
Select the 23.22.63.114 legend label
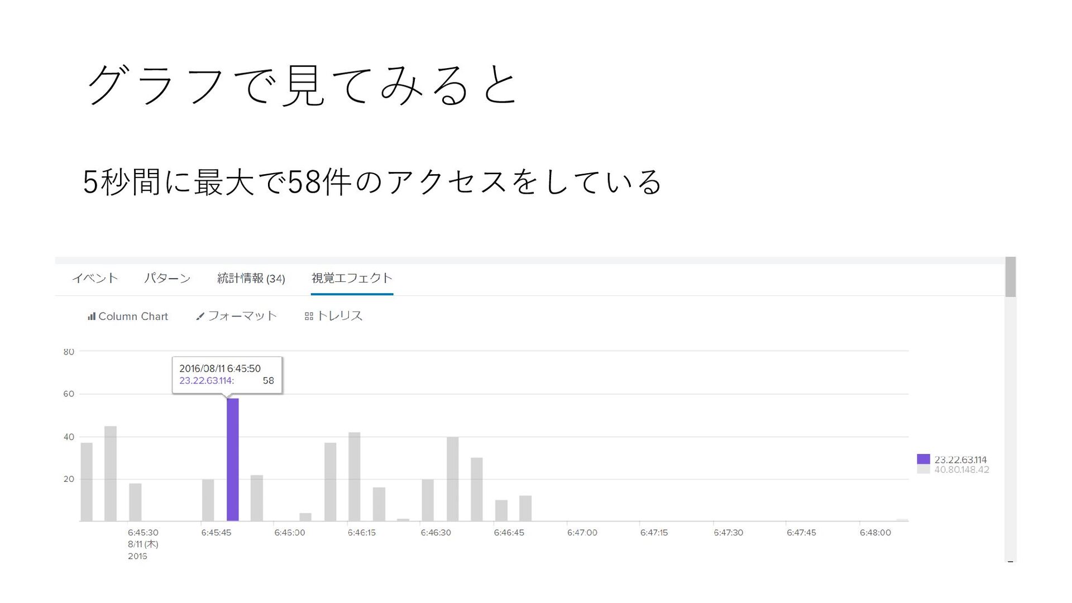pos(960,460)
